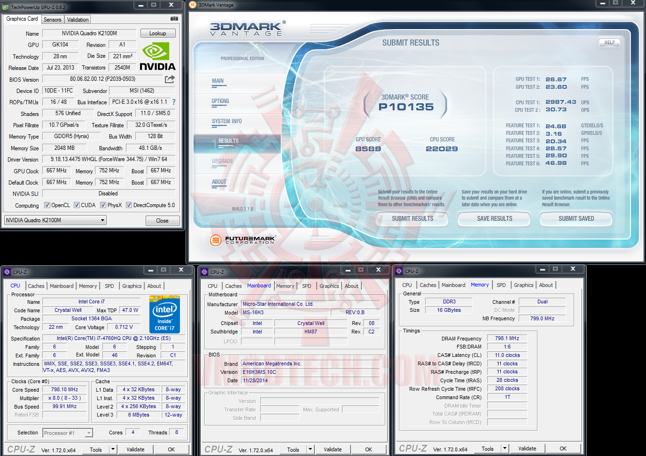Open CPU tab in CPU-Z Motherboard window
This screenshot has height=456, width=646.
tap(213, 286)
